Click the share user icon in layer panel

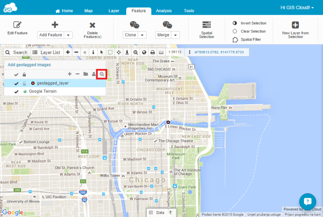click(x=94, y=74)
